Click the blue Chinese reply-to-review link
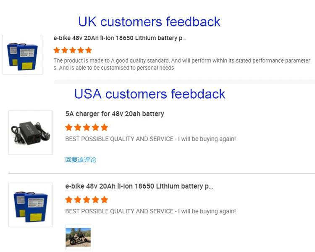The image size is (315, 252). pyautogui.click(x=81, y=160)
